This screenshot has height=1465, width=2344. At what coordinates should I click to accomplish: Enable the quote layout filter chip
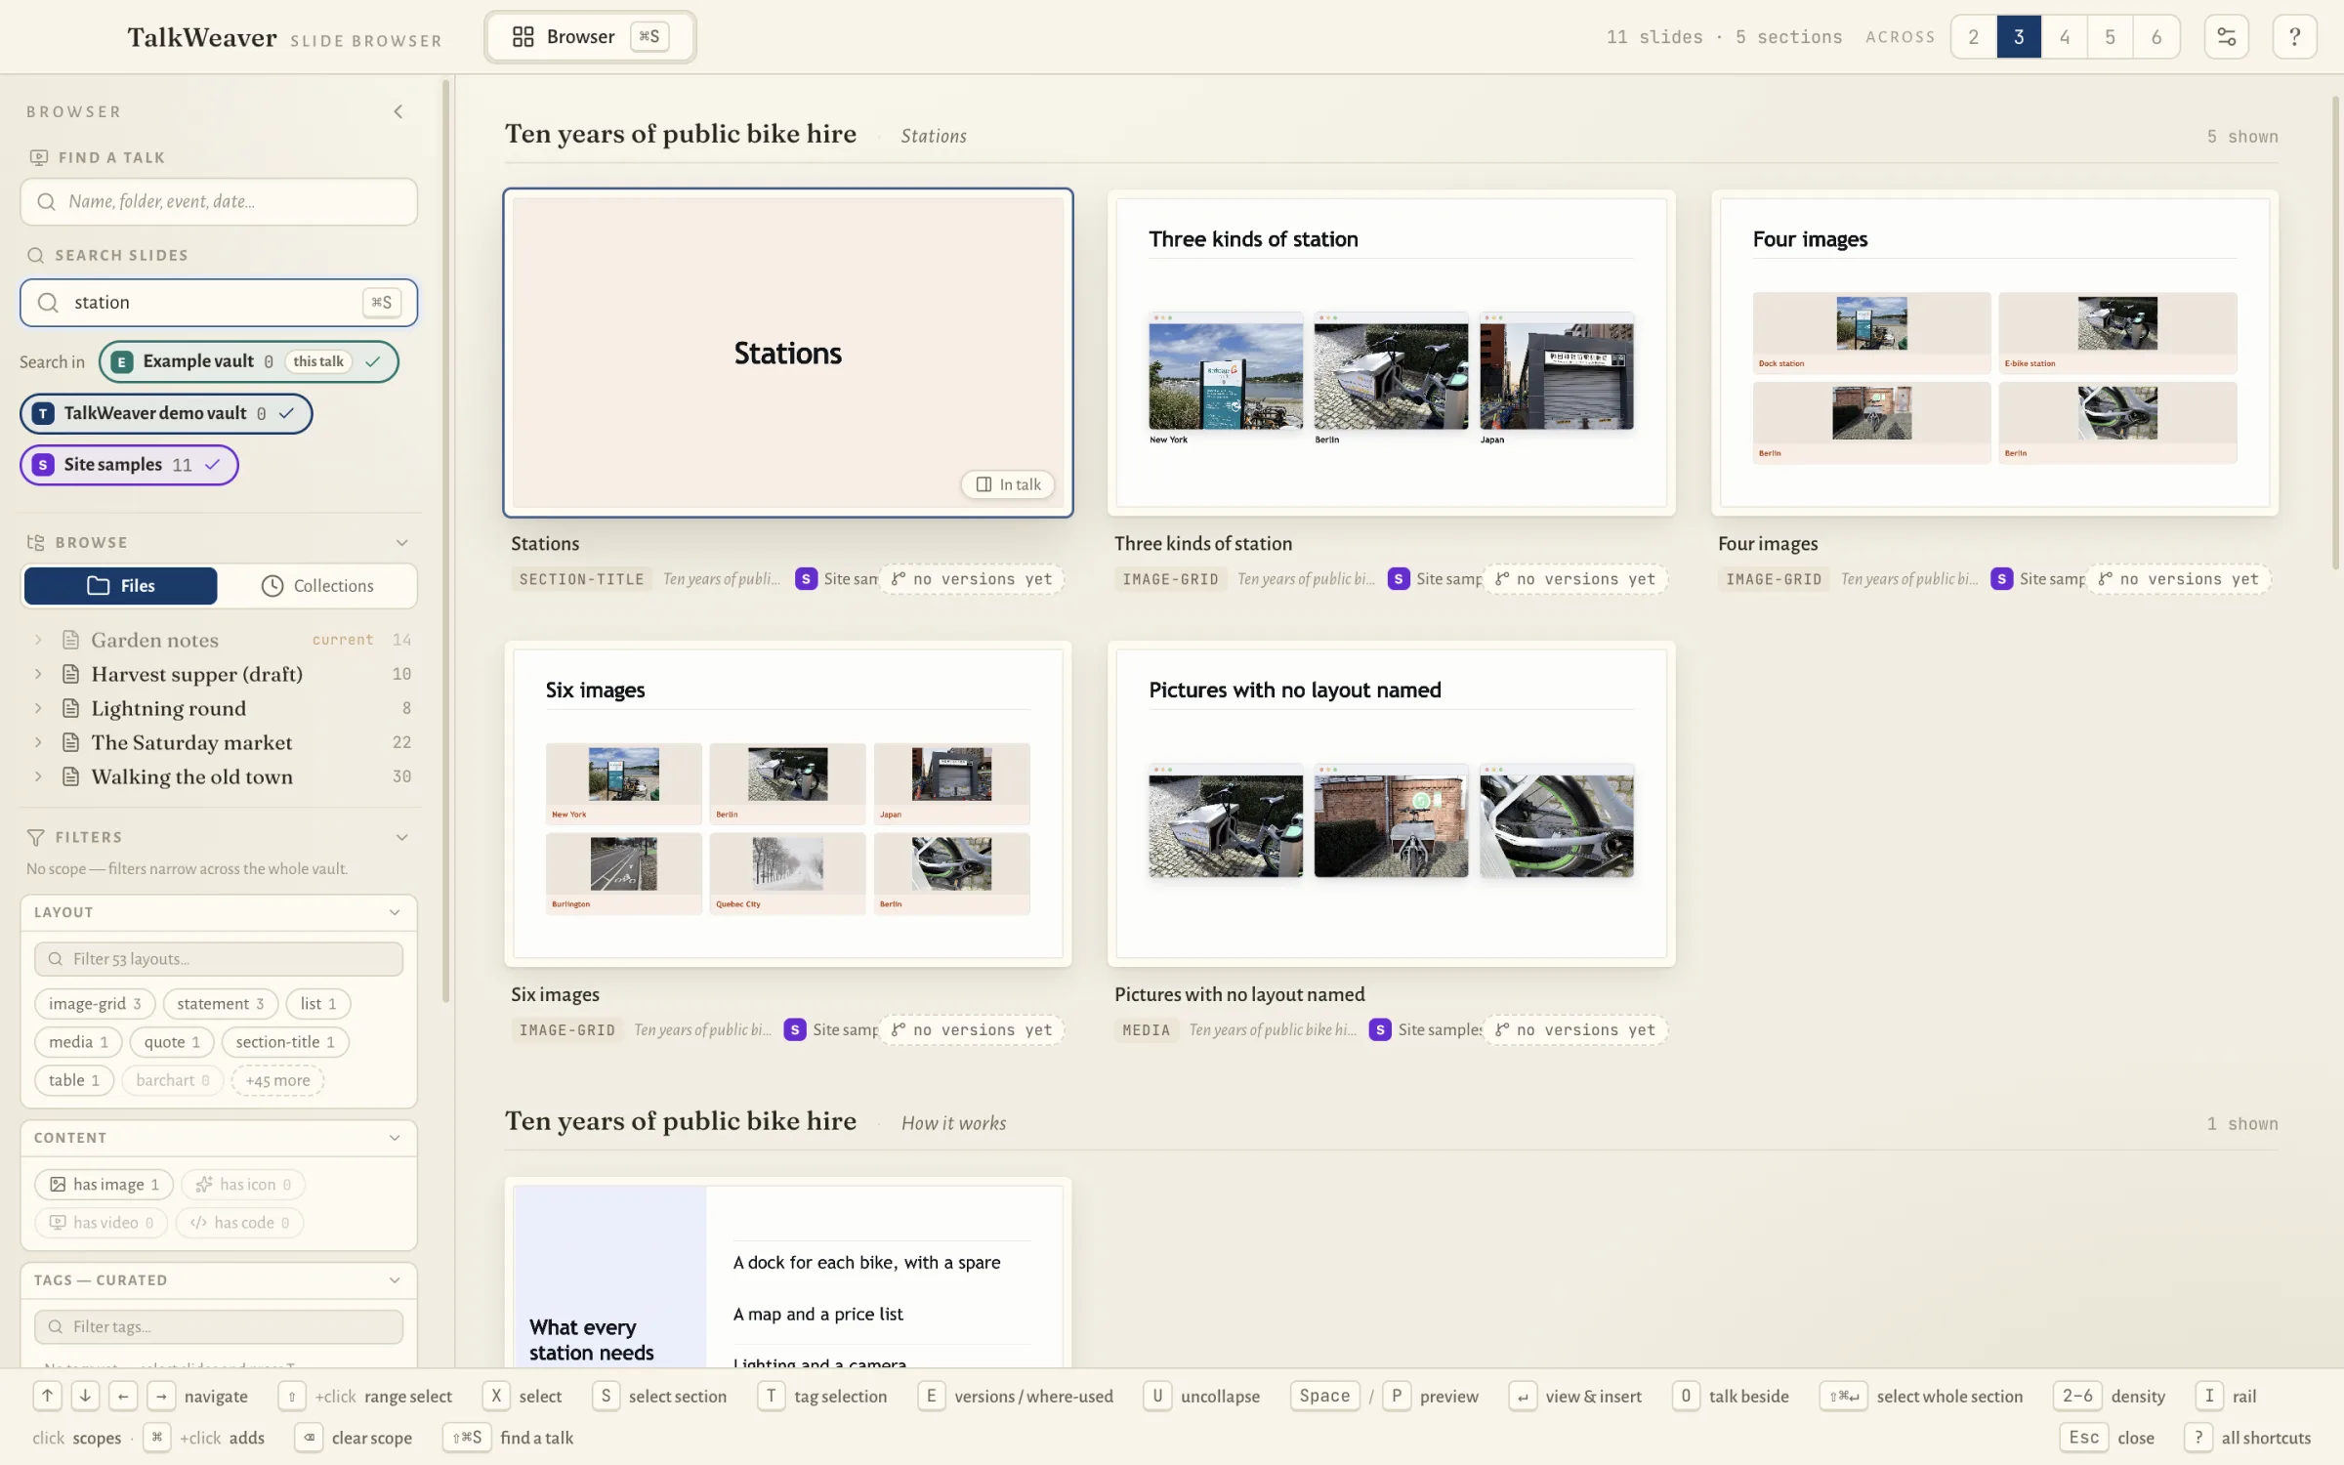(x=172, y=1042)
